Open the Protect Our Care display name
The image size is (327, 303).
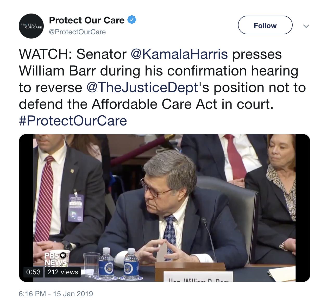tap(87, 20)
